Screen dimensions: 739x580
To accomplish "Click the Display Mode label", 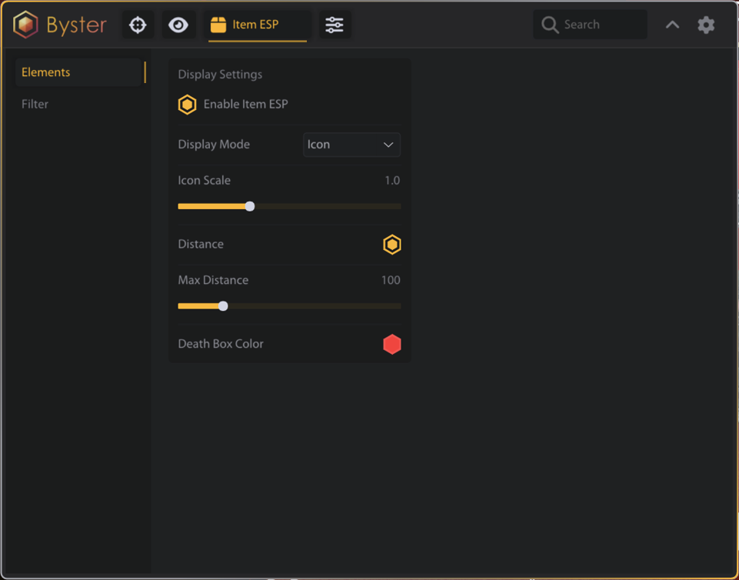I will [214, 145].
